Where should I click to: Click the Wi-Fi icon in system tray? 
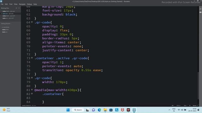[x=179, y=110]
